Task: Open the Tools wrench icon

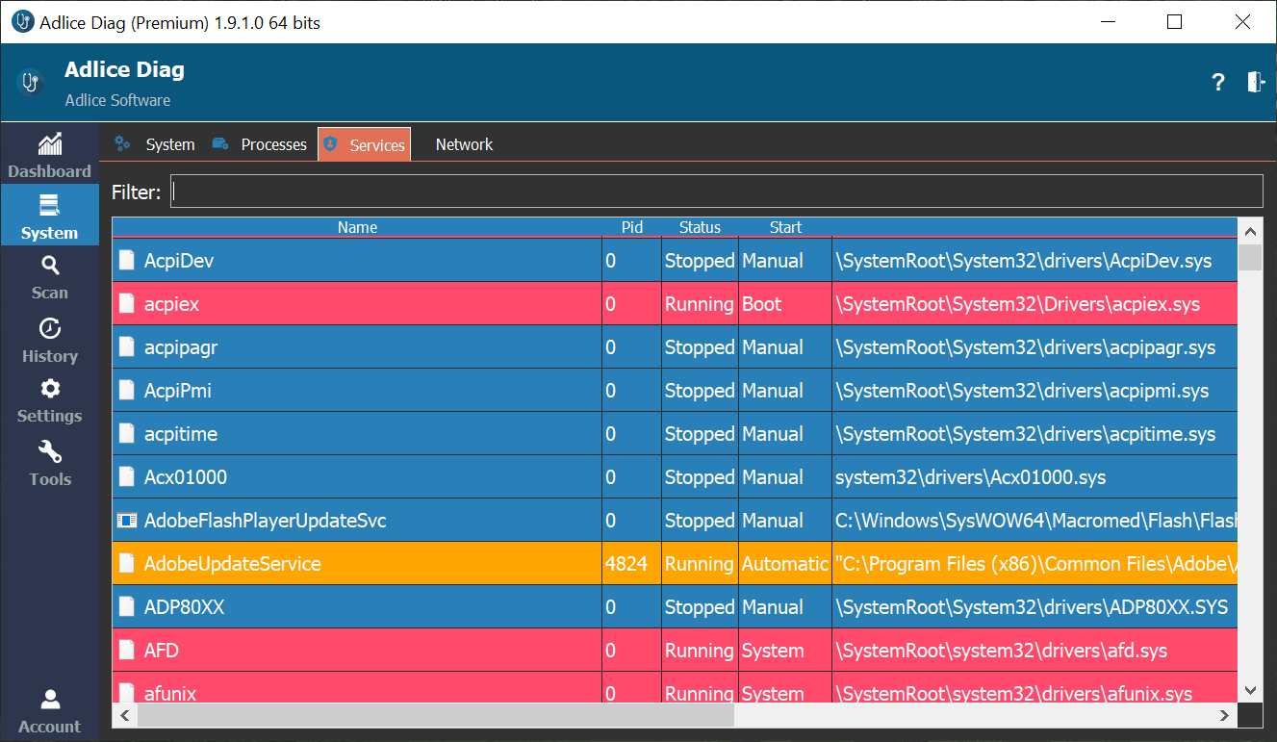Action: click(49, 452)
